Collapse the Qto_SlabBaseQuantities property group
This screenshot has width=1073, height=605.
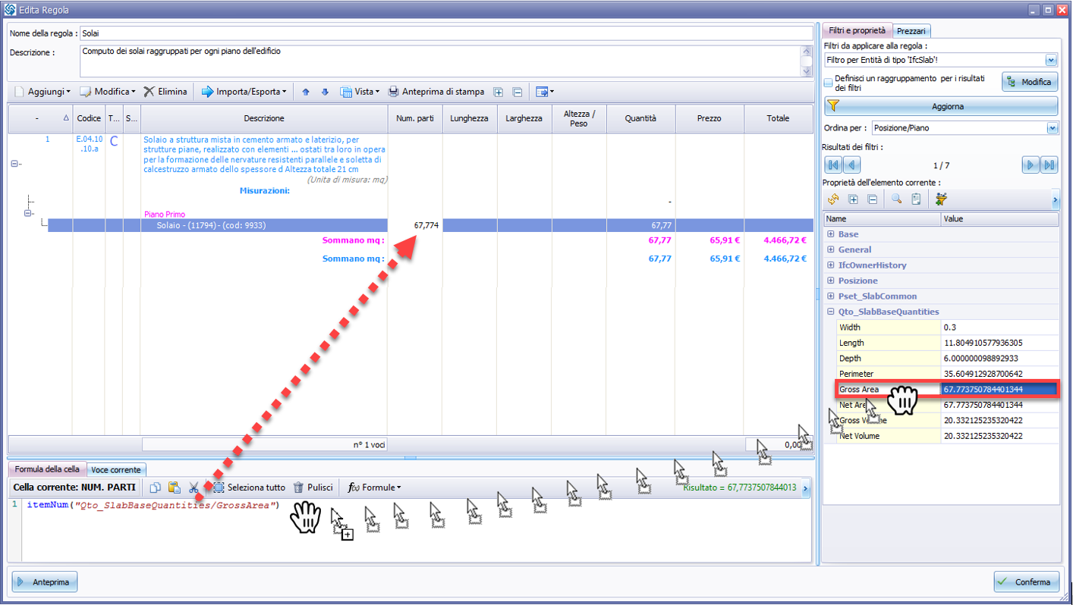(831, 312)
